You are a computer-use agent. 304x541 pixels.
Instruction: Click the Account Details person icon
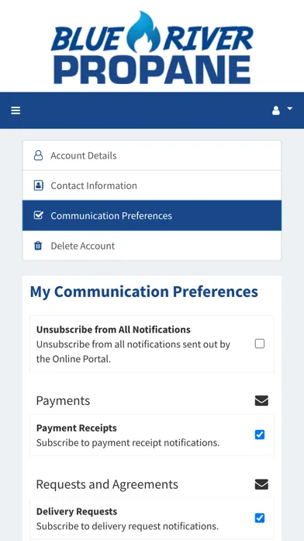(39, 155)
